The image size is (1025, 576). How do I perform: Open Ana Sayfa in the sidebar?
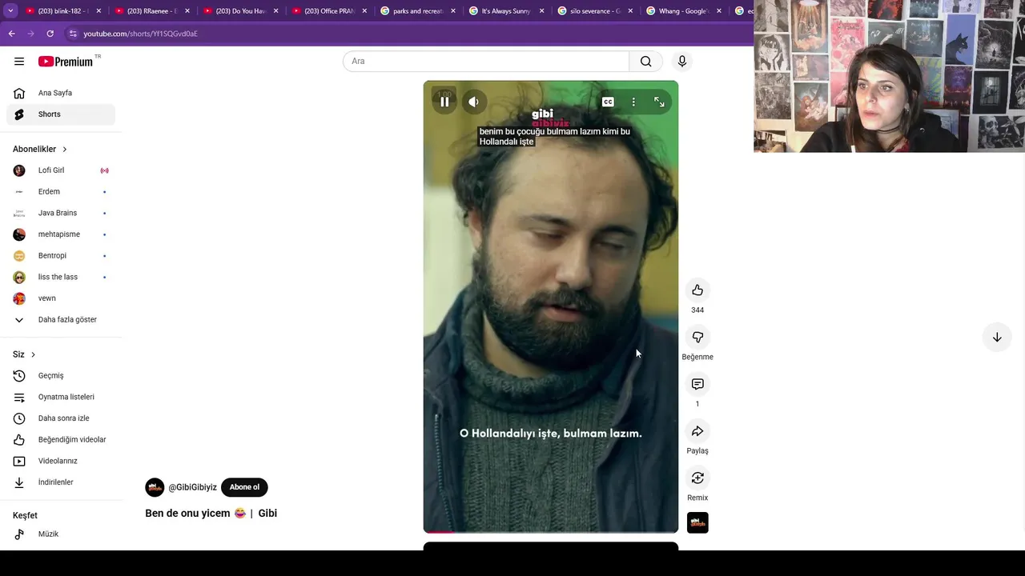point(61,93)
